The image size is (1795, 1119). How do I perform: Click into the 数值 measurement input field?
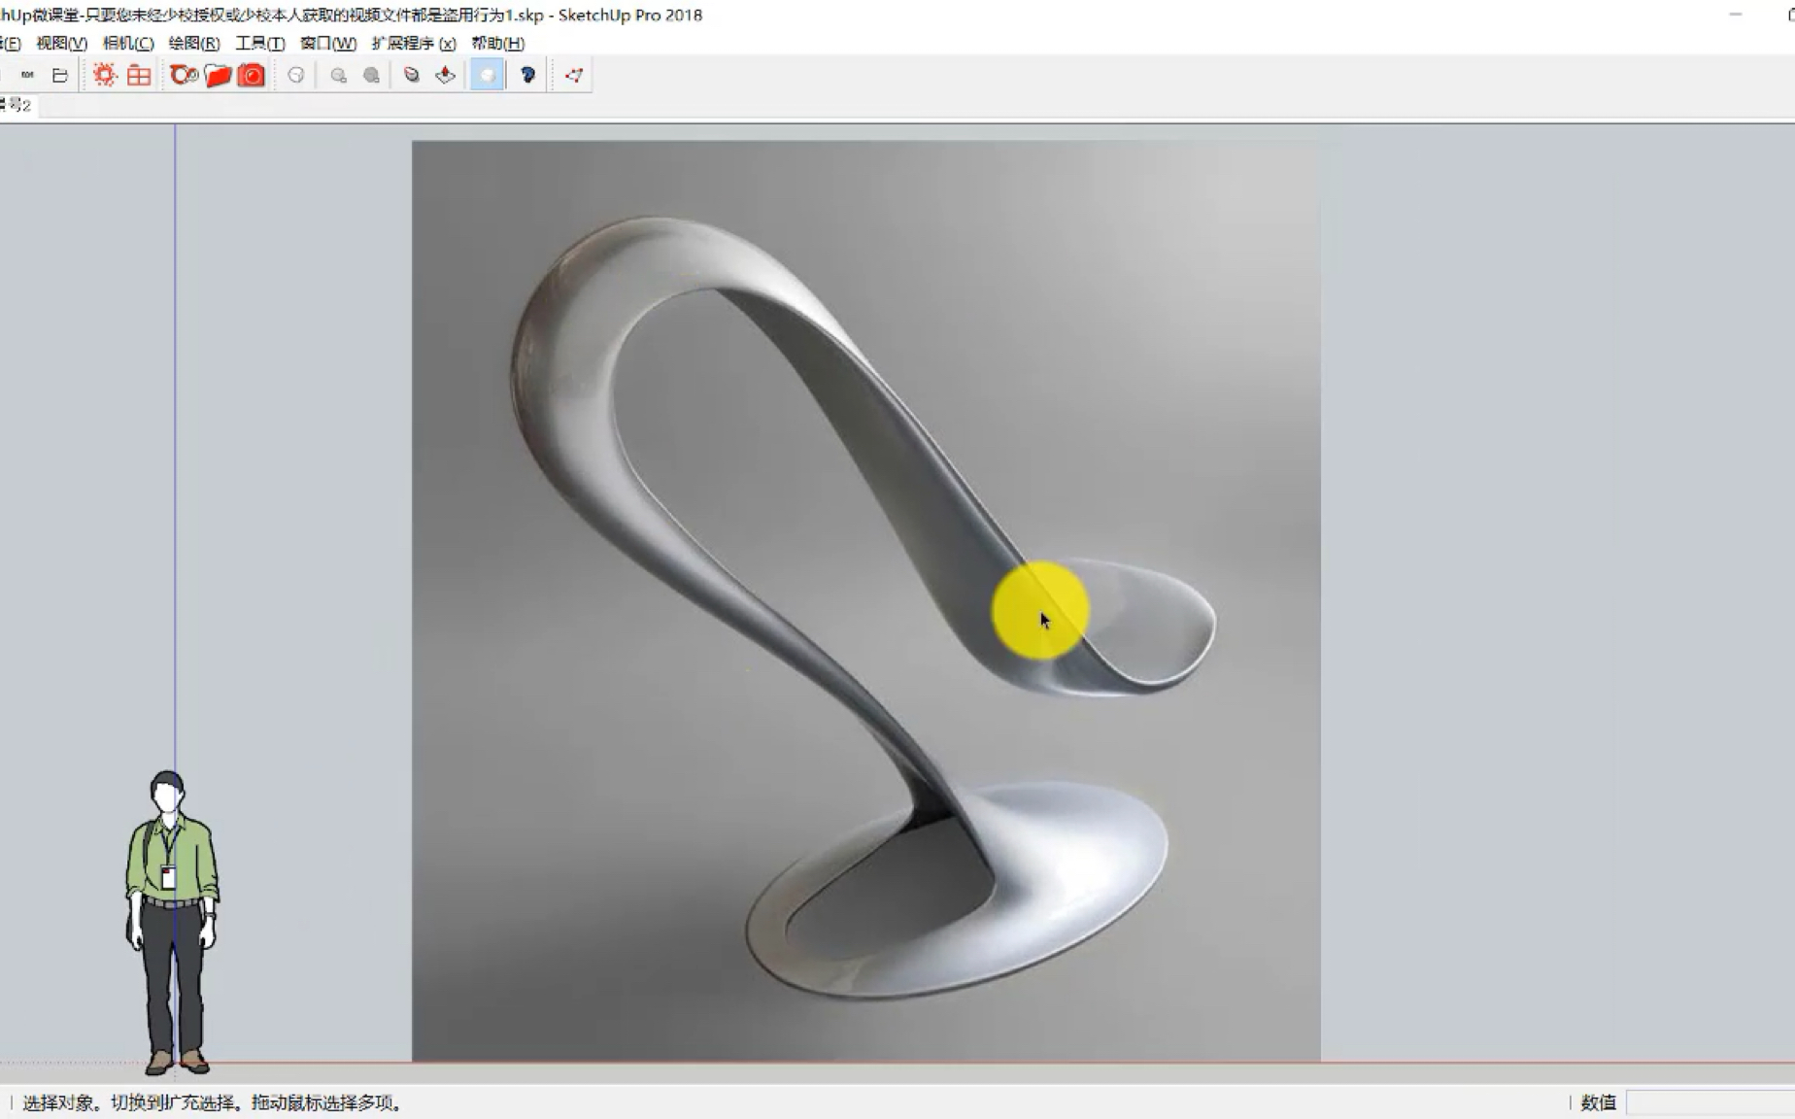click(x=1710, y=1102)
